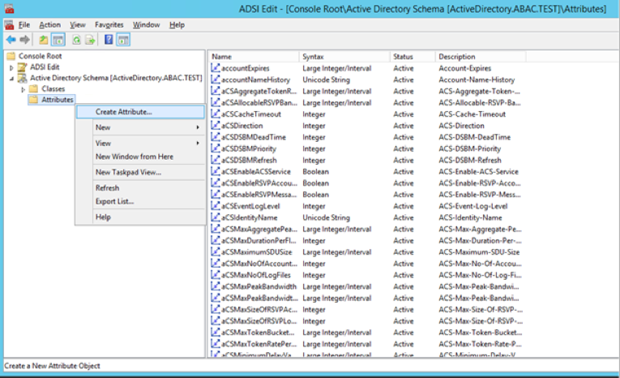Click the accountExpires attribute icon
The height and width of the screenshot is (378, 620).
click(215, 68)
